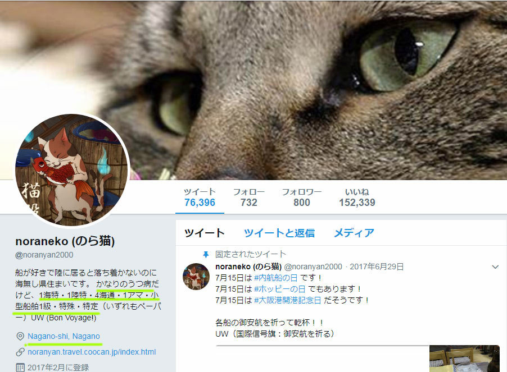This screenshot has width=507, height=372.
Task: Click the location pin icon
Action: click(20, 336)
